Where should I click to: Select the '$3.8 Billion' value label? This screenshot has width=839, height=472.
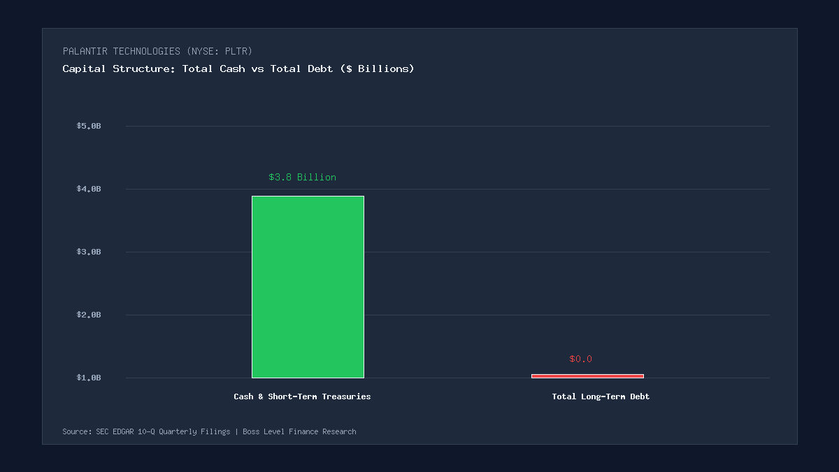click(x=302, y=177)
